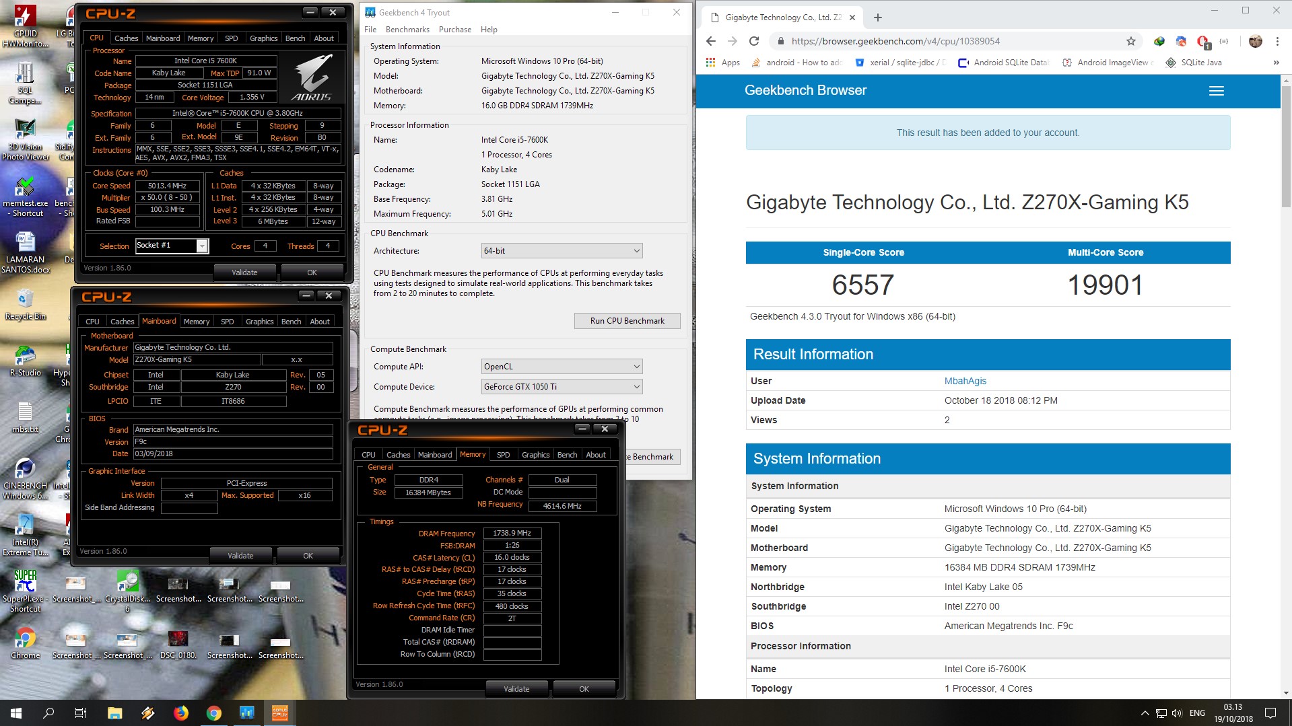Click the Geekbench Browser title link
The height and width of the screenshot is (726, 1292).
pyautogui.click(x=805, y=90)
